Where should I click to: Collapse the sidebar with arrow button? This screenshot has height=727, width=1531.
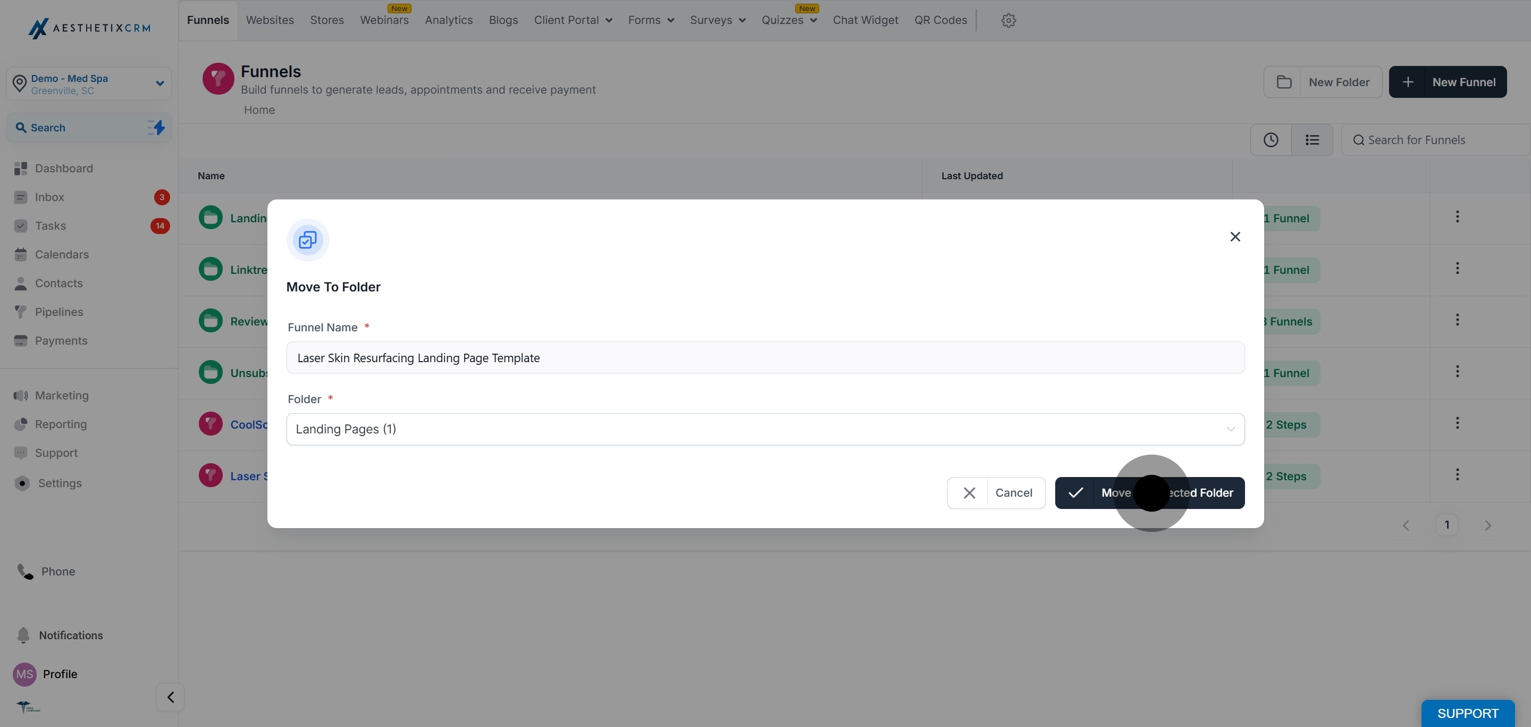[x=171, y=697]
